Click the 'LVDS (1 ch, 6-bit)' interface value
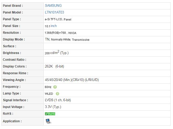This screenshot has height=129, width=173. (x=58, y=100)
